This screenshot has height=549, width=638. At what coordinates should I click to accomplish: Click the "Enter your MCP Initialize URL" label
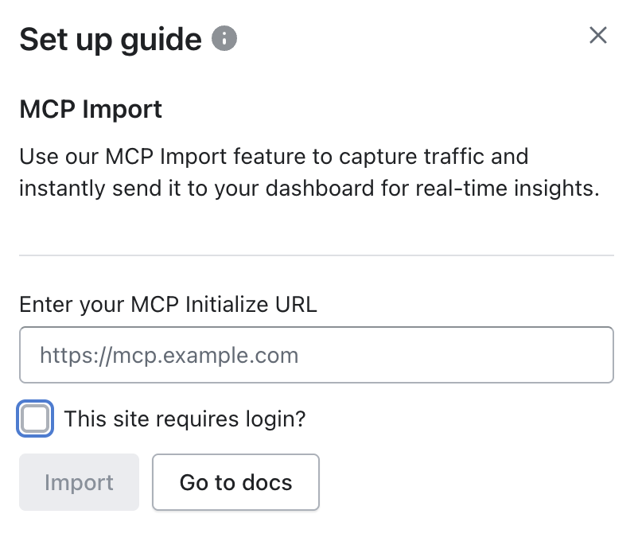pyautogui.click(x=168, y=305)
